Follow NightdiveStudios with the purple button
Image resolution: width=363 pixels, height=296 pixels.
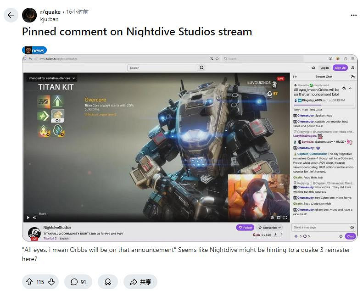point(245,227)
